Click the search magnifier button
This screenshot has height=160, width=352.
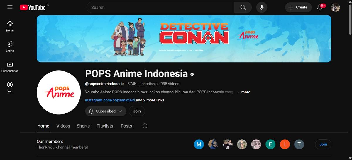coord(243,7)
